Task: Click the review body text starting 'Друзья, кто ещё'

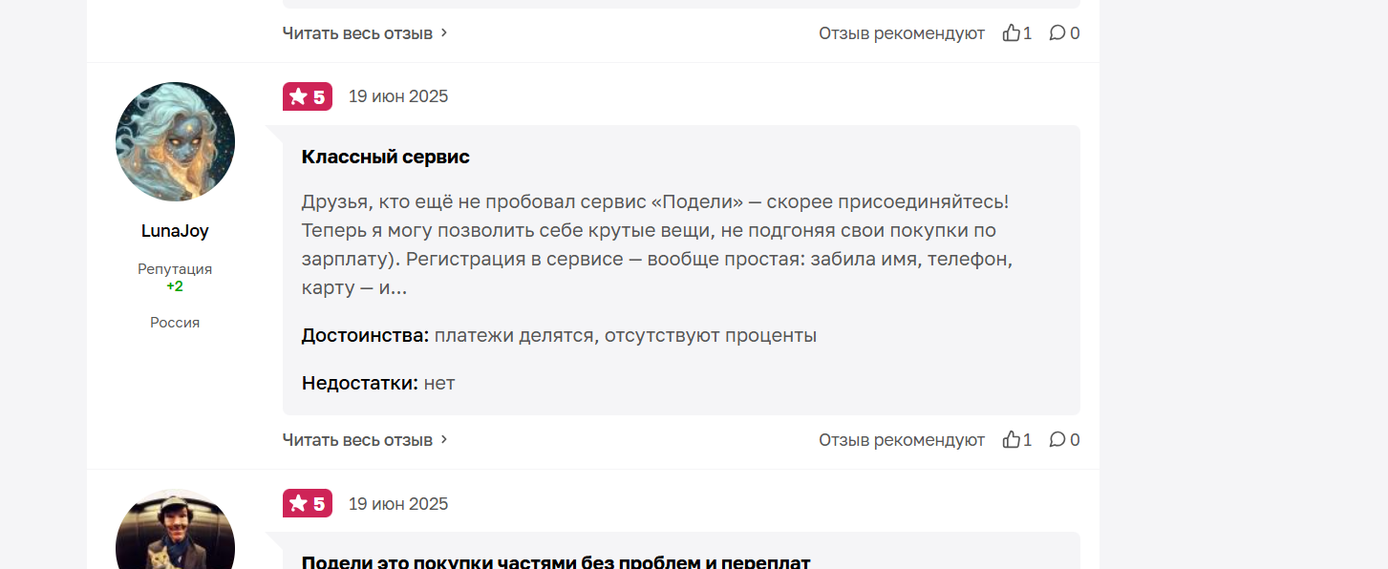Action: pos(657,244)
